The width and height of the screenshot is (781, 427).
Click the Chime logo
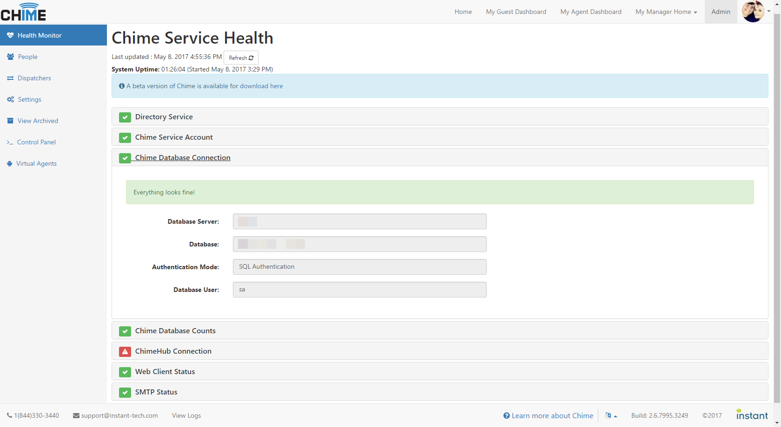tap(23, 12)
